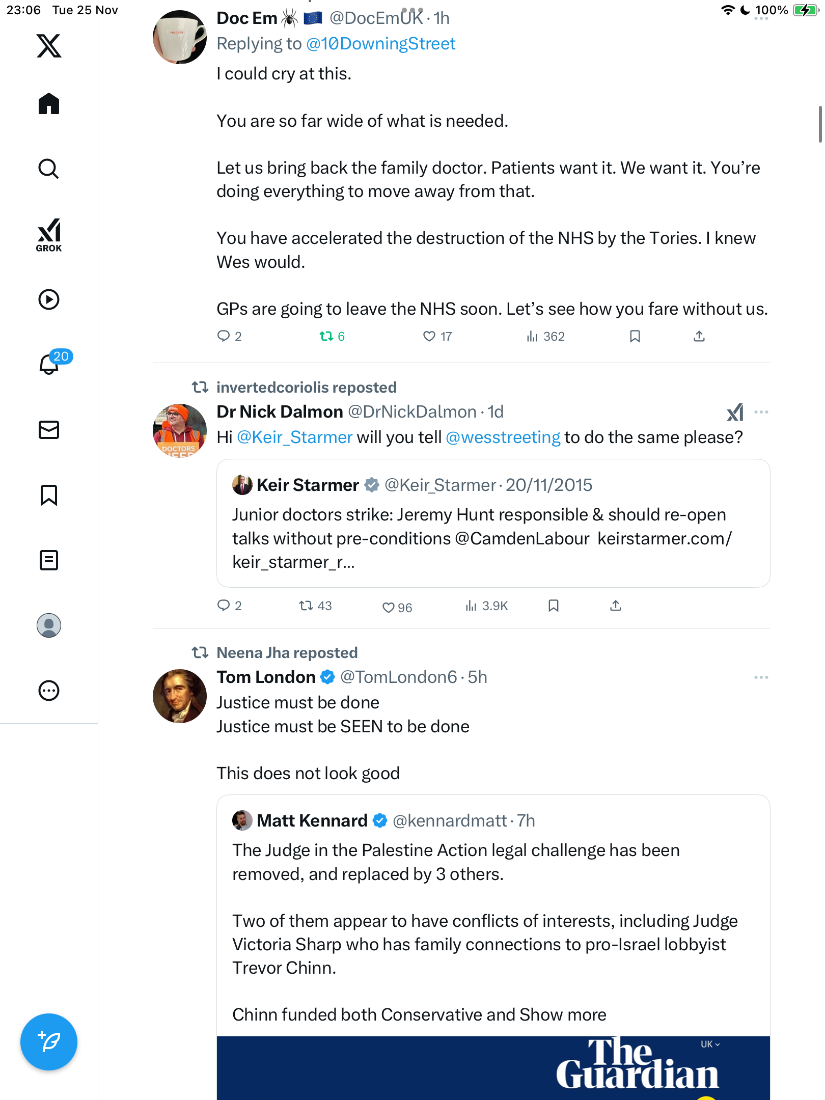Open Direct Messages envelope icon
This screenshot has width=825, height=1100.
click(x=49, y=430)
